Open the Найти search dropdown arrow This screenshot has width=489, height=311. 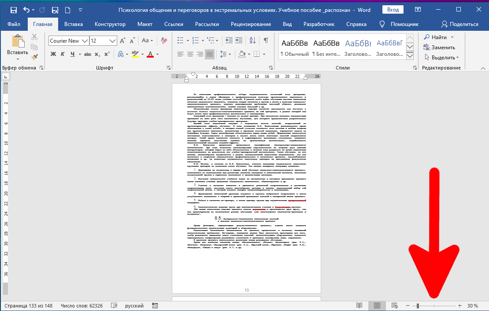tap(452, 37)
